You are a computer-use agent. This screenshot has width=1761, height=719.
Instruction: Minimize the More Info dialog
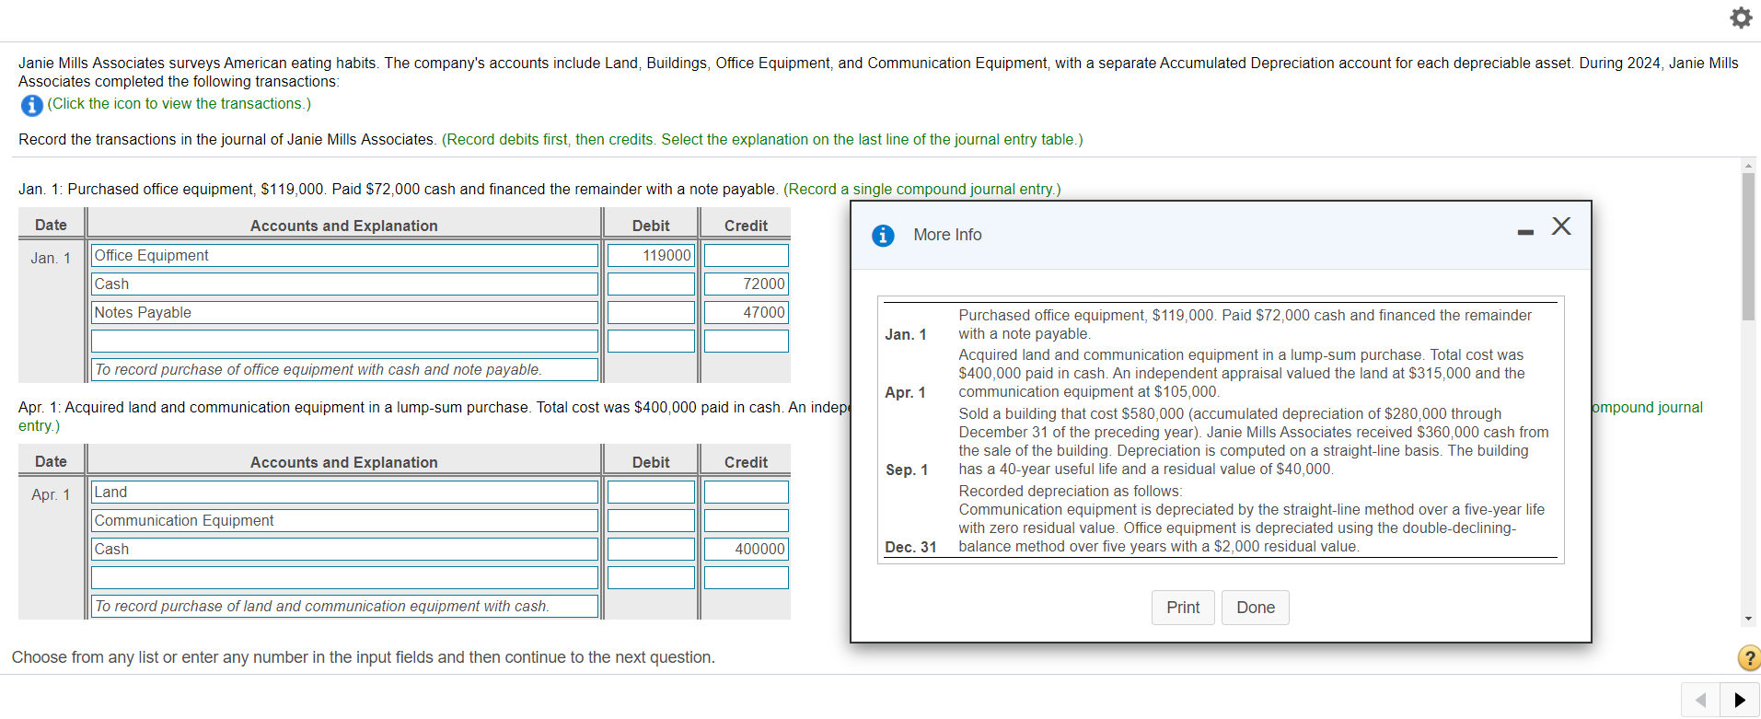pos(1525,232)
